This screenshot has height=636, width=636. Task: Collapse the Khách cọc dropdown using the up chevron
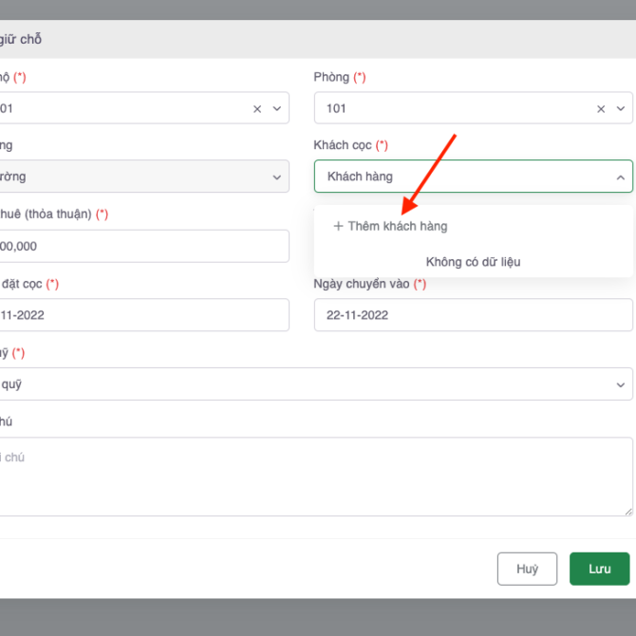point(620,177)
